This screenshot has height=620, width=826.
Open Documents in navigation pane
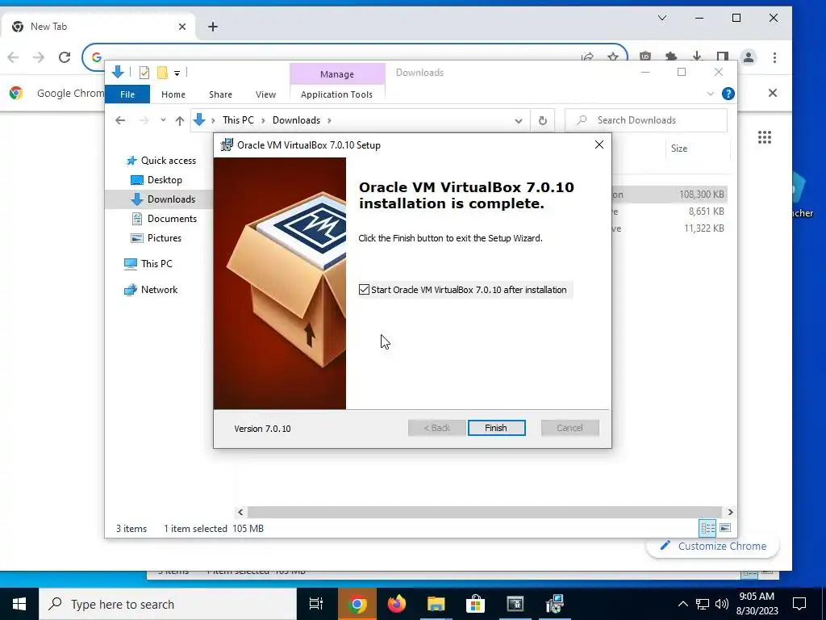pyautogui.click(x=165, y=218)
